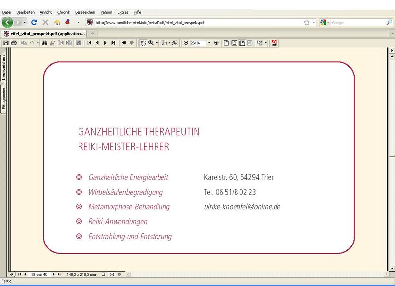The height and width of the screenshot is (286, 395).
Task: Click the zoom in plus button
Action: click(x=216, y=43)
